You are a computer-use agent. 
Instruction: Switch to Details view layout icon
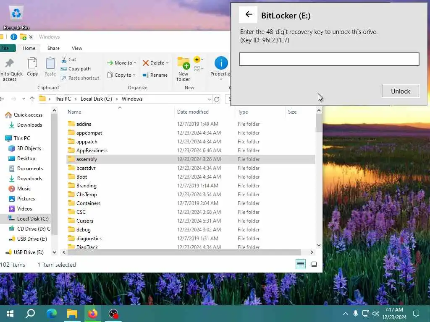click(x=301, y=264)
